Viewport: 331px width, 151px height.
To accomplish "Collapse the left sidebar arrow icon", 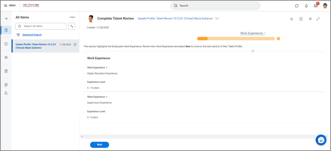I will pyautogui.click(x=6, y=19).
